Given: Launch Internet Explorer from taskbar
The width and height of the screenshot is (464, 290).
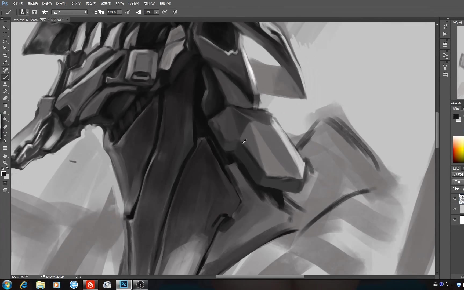Looking at the screenshot, I should [24, 285].
